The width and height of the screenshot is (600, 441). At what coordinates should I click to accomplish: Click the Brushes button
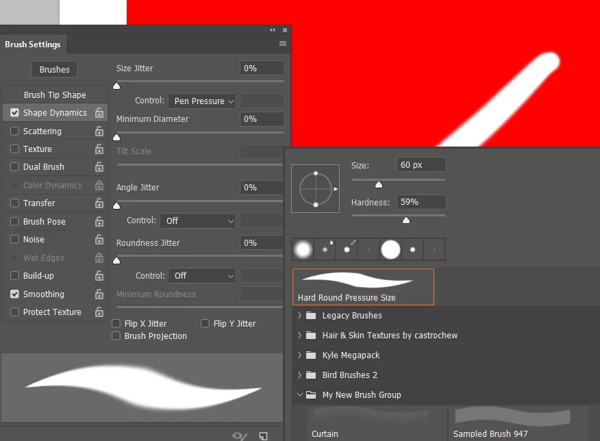coord(54,70)
